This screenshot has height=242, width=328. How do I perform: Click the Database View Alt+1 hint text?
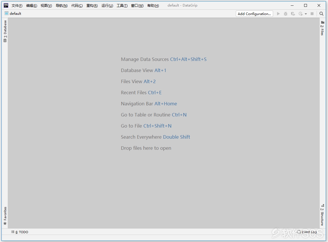tap(143, 70)
